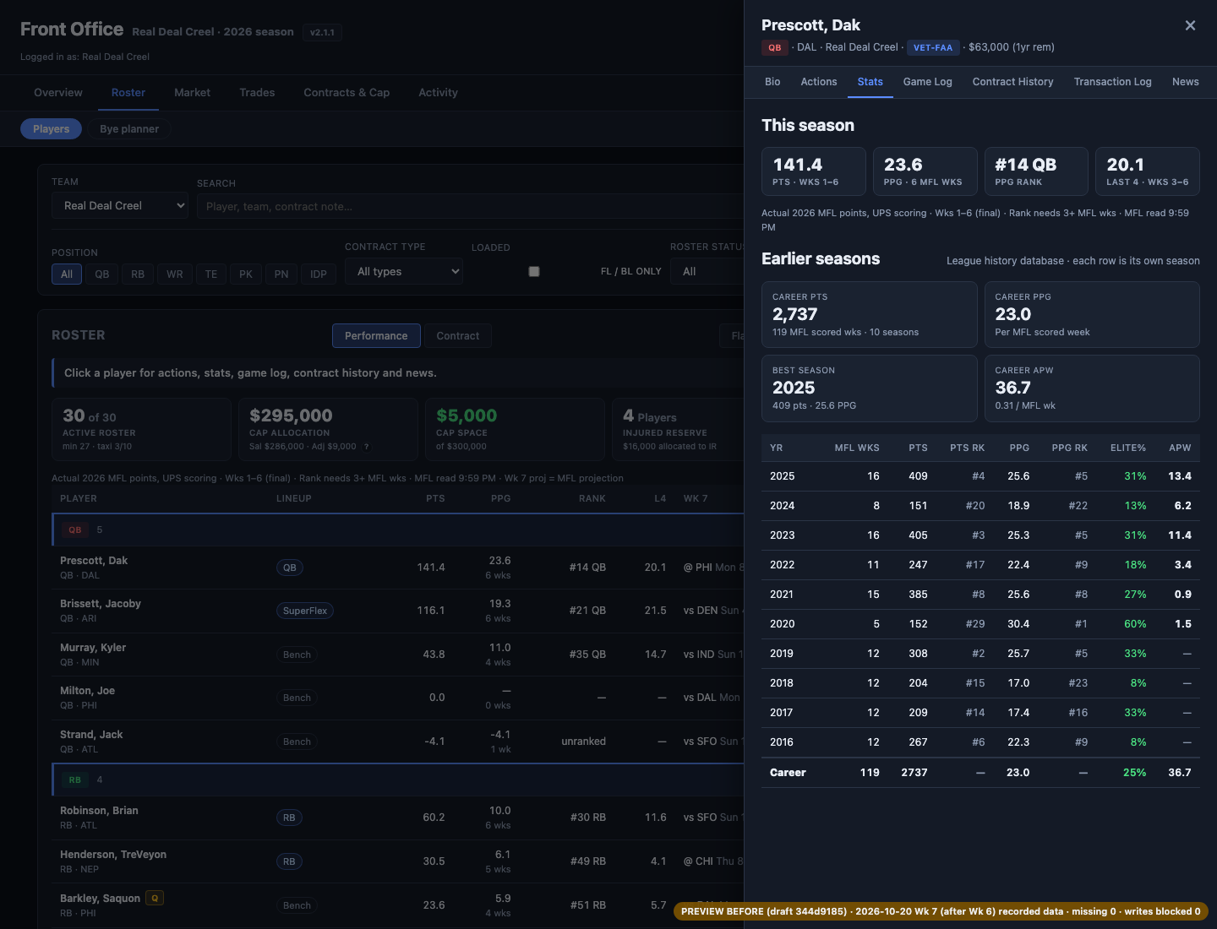Open the Murray, Kyler player row
This screenshot has height=929, width=1217.
point(397,655)
